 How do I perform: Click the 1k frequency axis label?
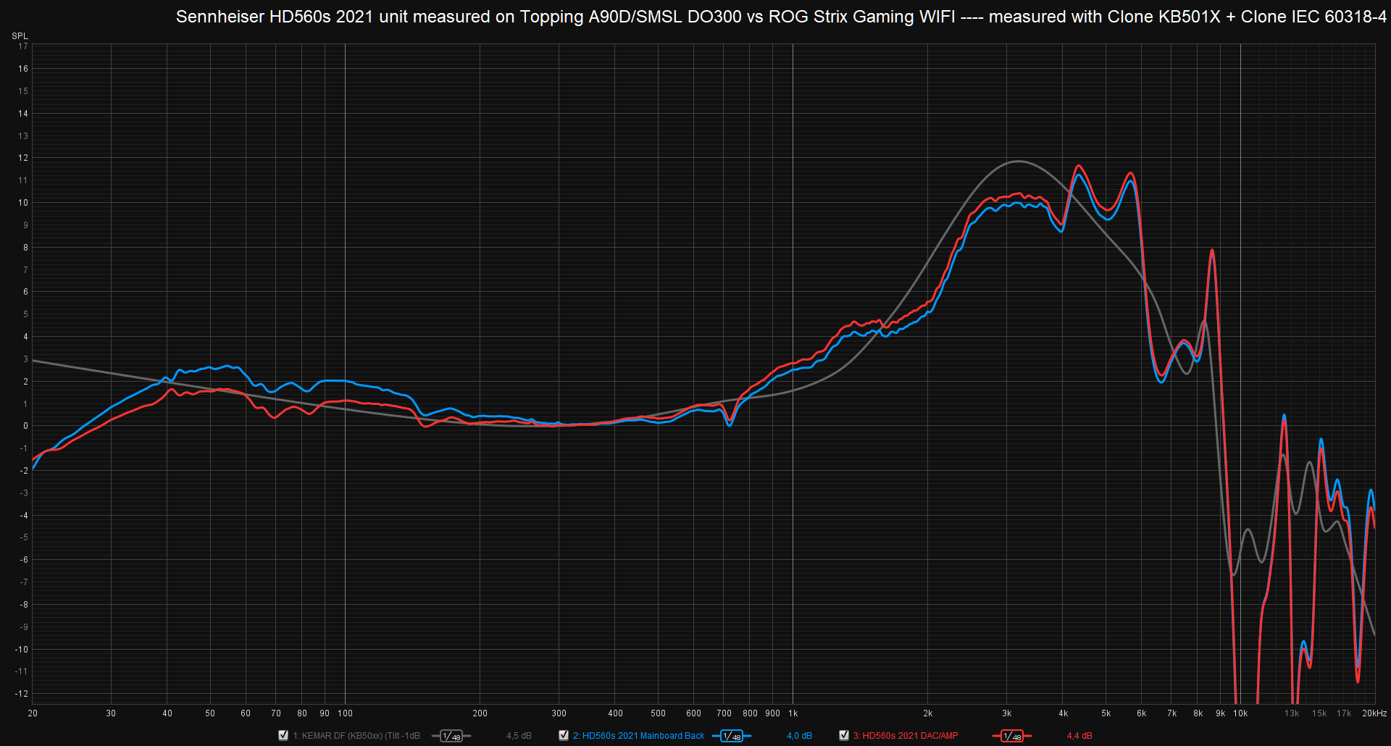[793, 713]
